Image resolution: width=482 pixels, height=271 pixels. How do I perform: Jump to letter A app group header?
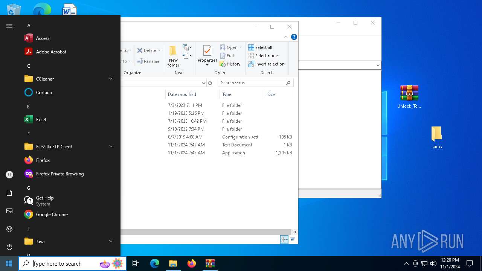coord(29,25)
